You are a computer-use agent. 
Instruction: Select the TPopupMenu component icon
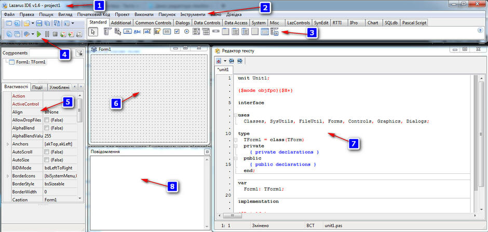[x=118, y=32]
